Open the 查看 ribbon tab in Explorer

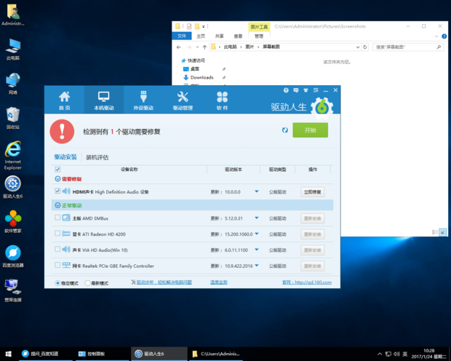238,36
